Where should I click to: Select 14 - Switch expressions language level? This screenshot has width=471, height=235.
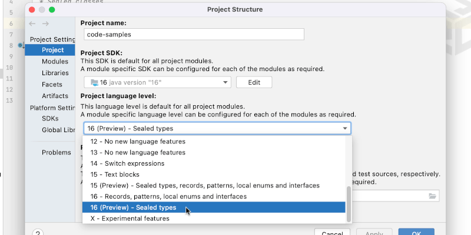(x=127, y=163)
